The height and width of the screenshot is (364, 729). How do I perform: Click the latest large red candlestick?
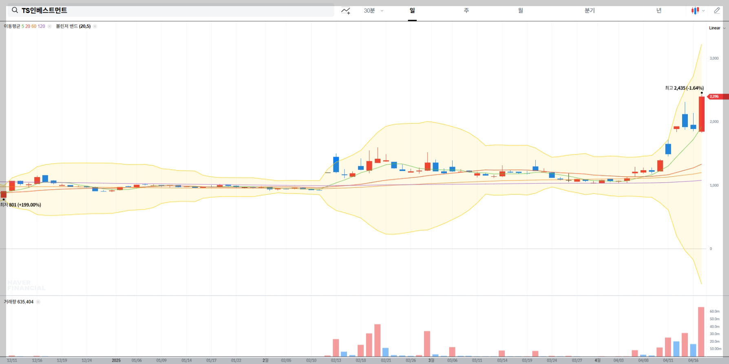[702, 114]
